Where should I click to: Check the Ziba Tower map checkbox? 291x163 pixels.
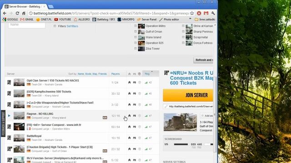click(x=135, y=48)
